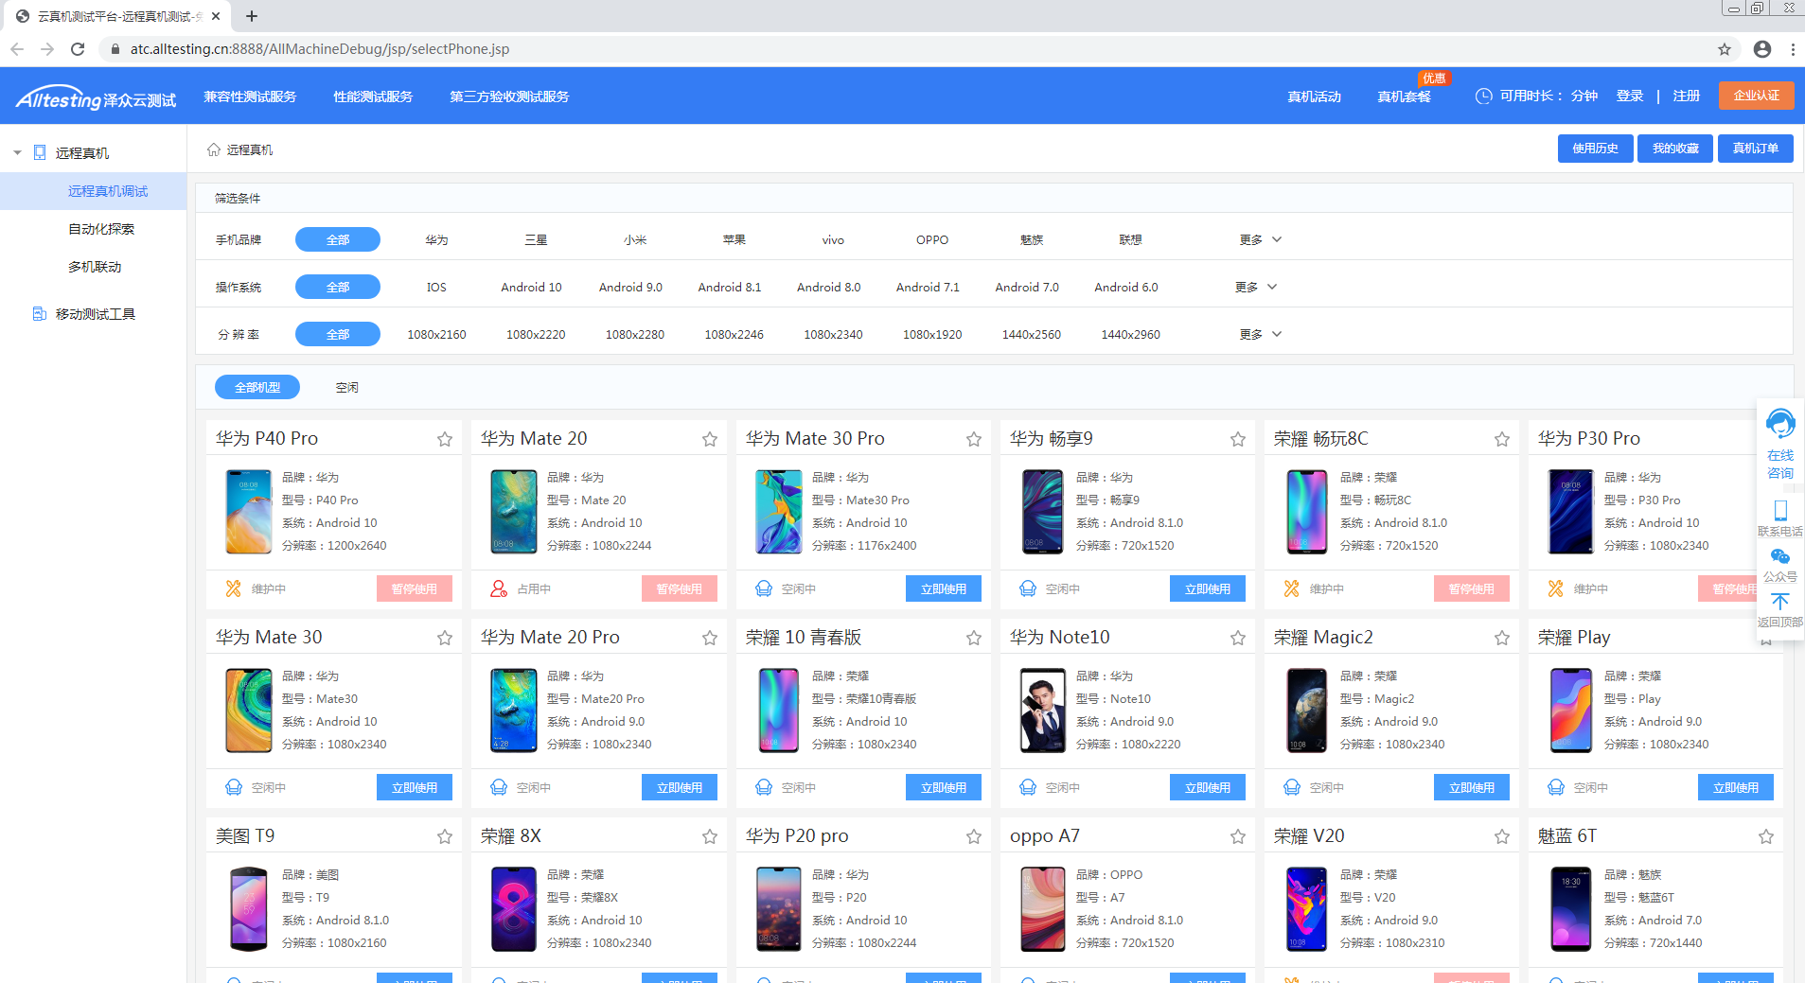The height and width of the screenshot is (983, 1805).
Task: Star the 荣耀 10 青春版 card
Action: pos(974,638)
